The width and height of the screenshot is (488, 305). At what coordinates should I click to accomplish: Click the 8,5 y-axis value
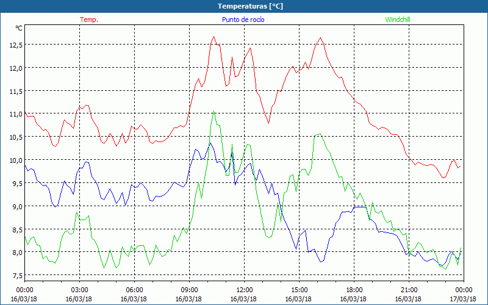18,229
